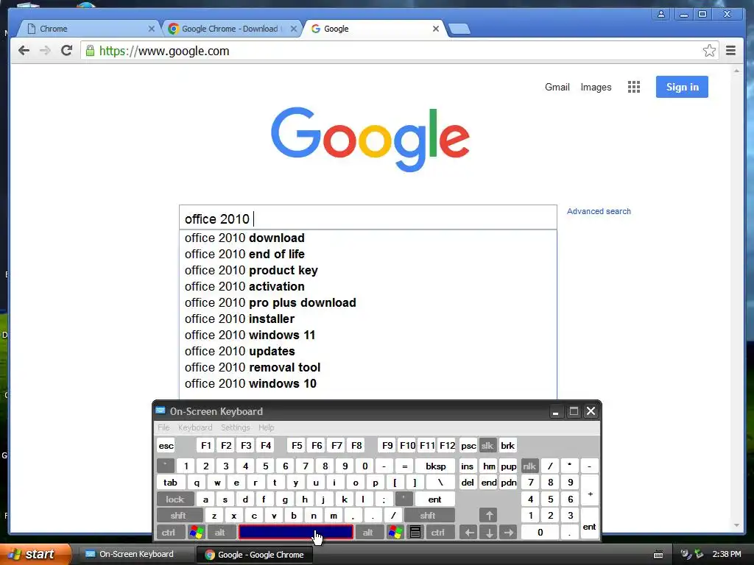Click the context menu key on the keyboard
This screenshot has width=754, height=565.
pyautogui.click(x=415, y=533)
